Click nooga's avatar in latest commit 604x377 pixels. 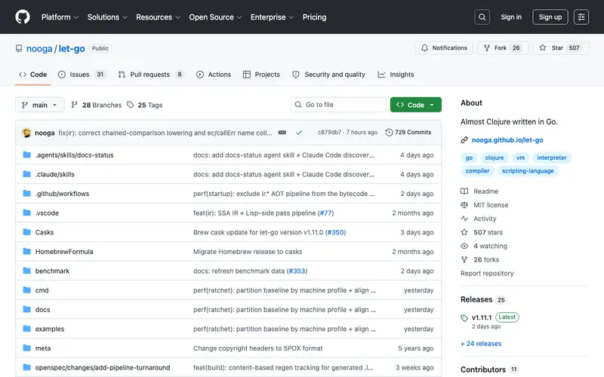tap(26, 133)
